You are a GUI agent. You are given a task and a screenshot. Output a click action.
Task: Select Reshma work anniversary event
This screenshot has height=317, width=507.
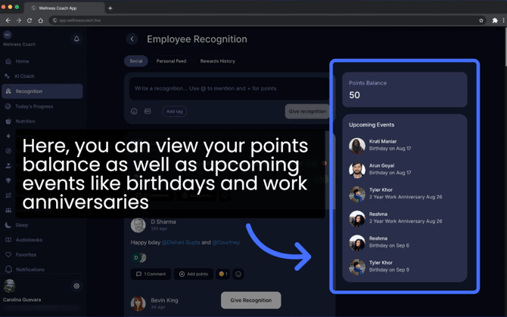[x=405, y=217]
